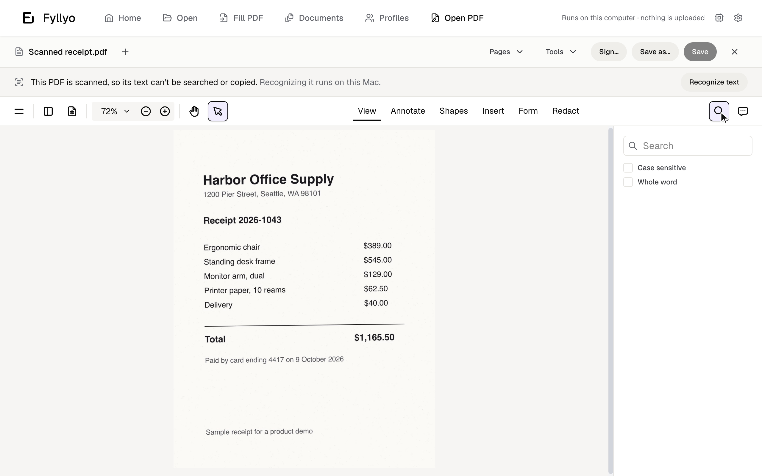762x476 pixels.
Task: Switch to the Shapes tab
Action: (x=453, y=111)
